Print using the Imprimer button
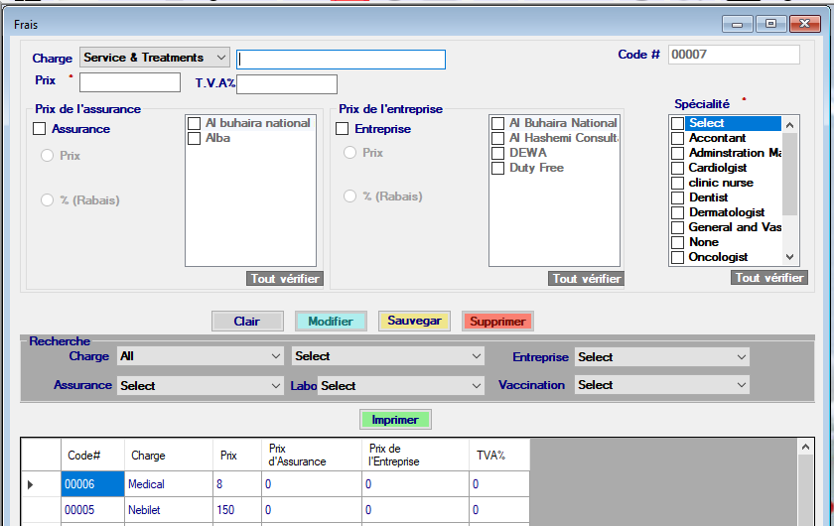Image resolution: width=834 pixels, height=526 pixels. point(394,420)
